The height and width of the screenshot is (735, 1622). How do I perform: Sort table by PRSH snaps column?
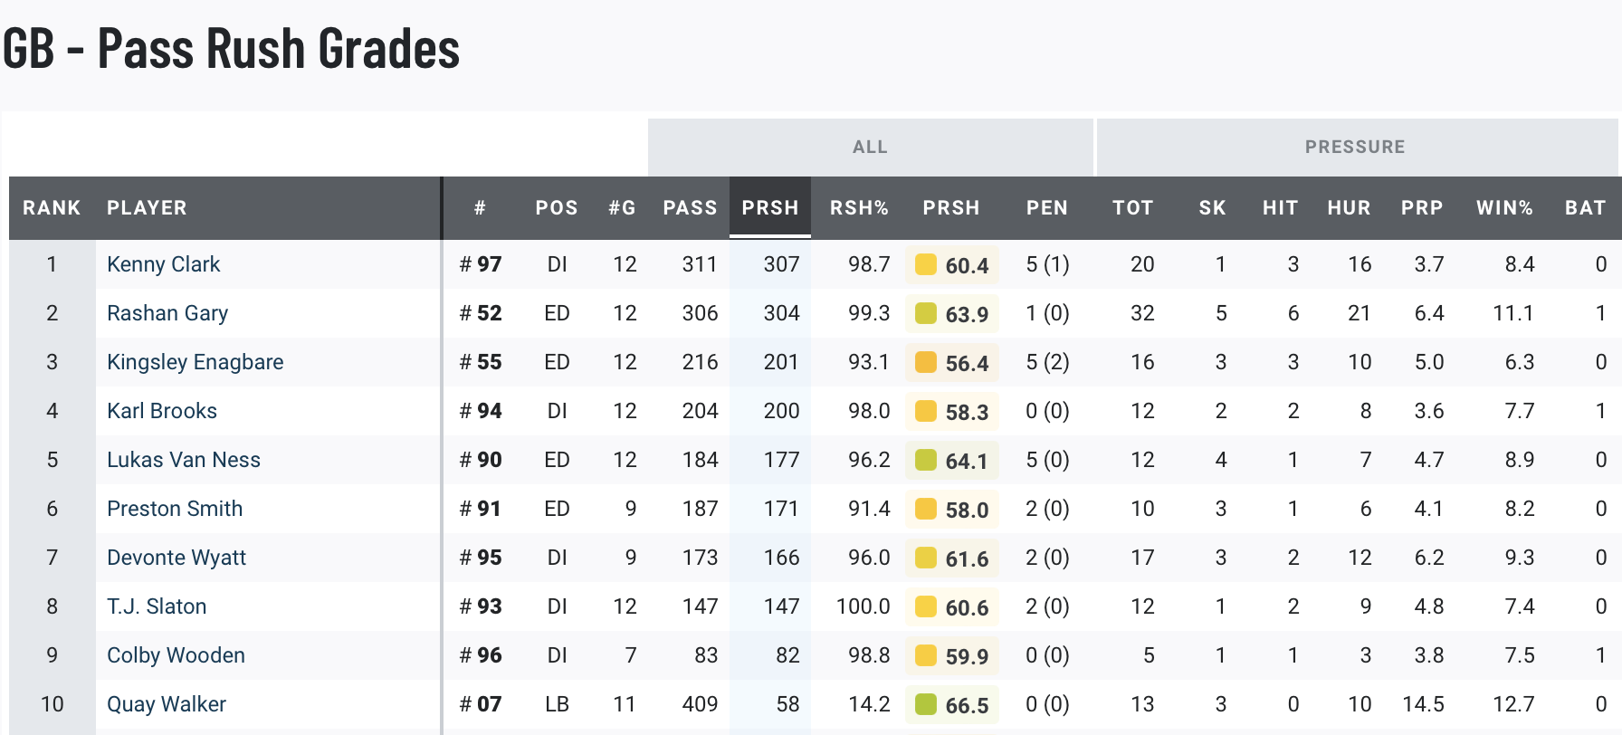769,208
